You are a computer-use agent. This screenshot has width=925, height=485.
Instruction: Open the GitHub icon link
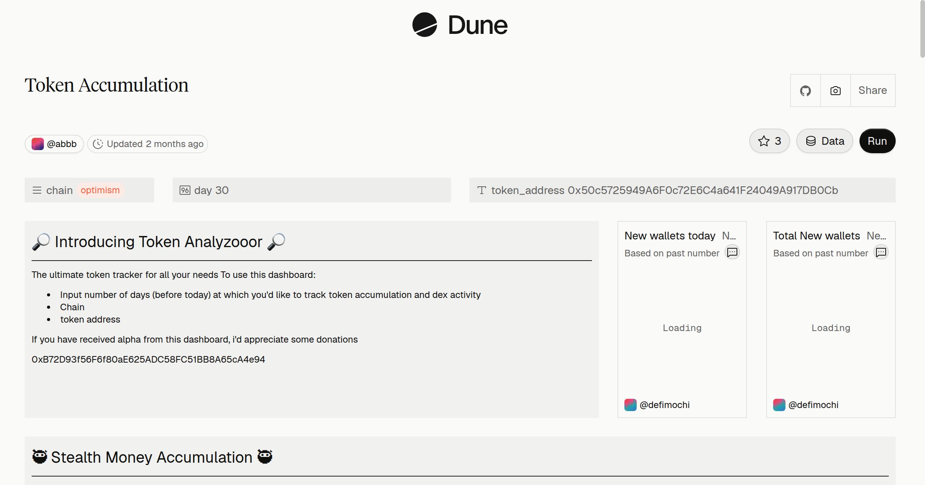805,90
